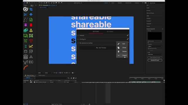
Task: Choose Export from the context menu
Action: (x=122, y=55)
